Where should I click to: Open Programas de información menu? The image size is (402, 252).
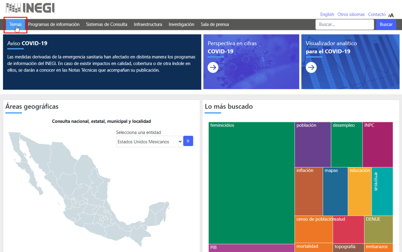point(54,24)
